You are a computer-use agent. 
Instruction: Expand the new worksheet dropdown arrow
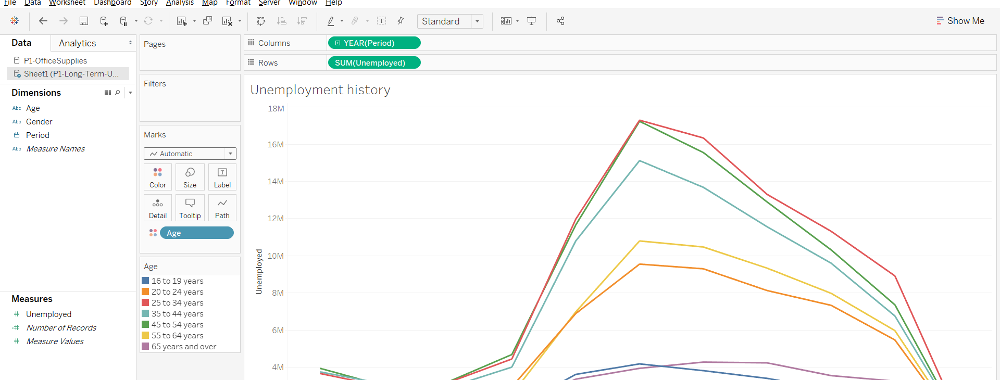click(x=194, y=21)
